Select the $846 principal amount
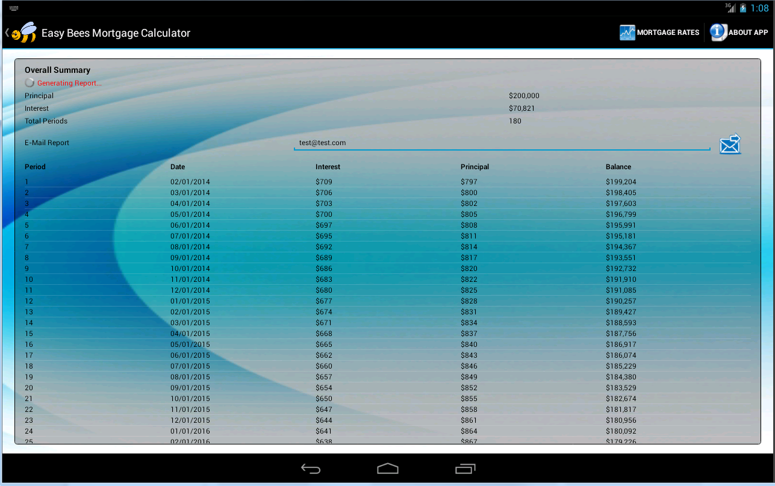The image size is (775, 486). [x=469, y=366]
